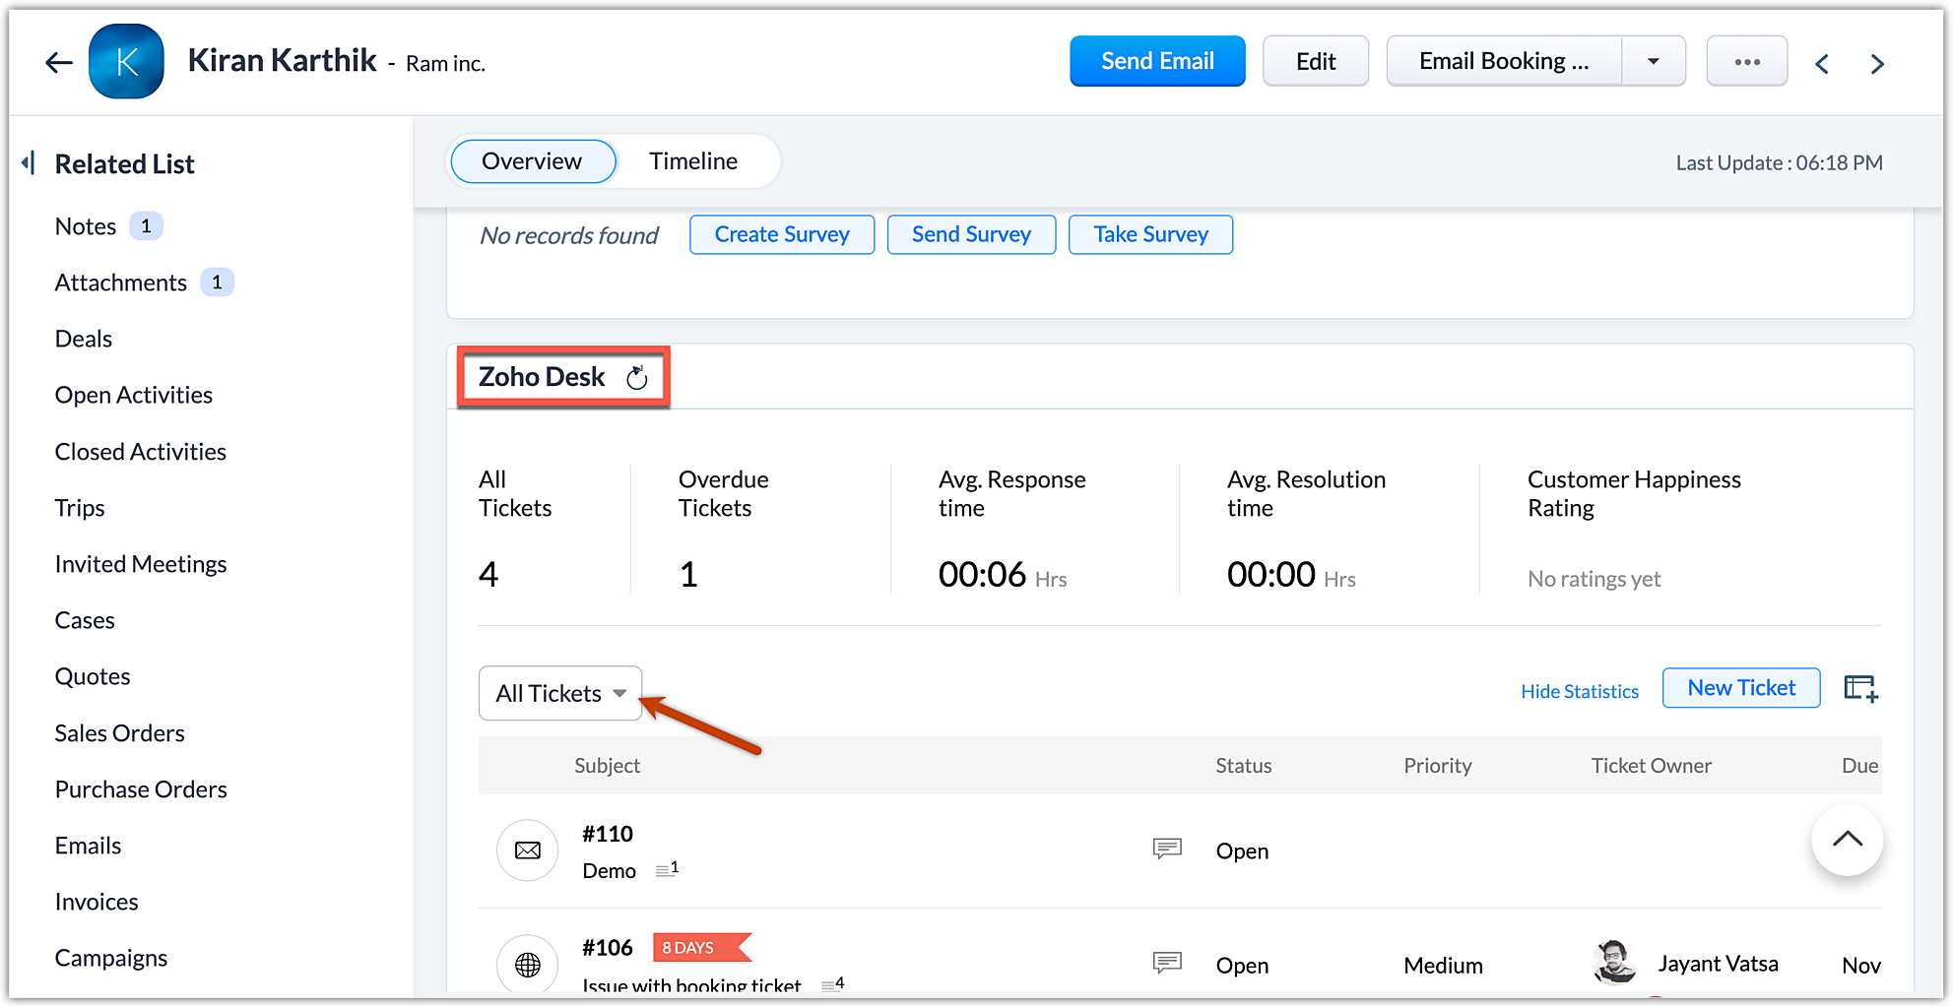Image resolution: width=1953 pixels, height=1007 pixels.
Task: Sort tickets by the Subject column
Action: [x=608, y=766]
